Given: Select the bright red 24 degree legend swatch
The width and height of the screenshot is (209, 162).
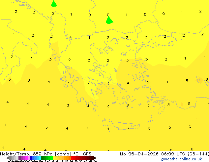Looking at the screenshot, I should (x=72, y=158).
